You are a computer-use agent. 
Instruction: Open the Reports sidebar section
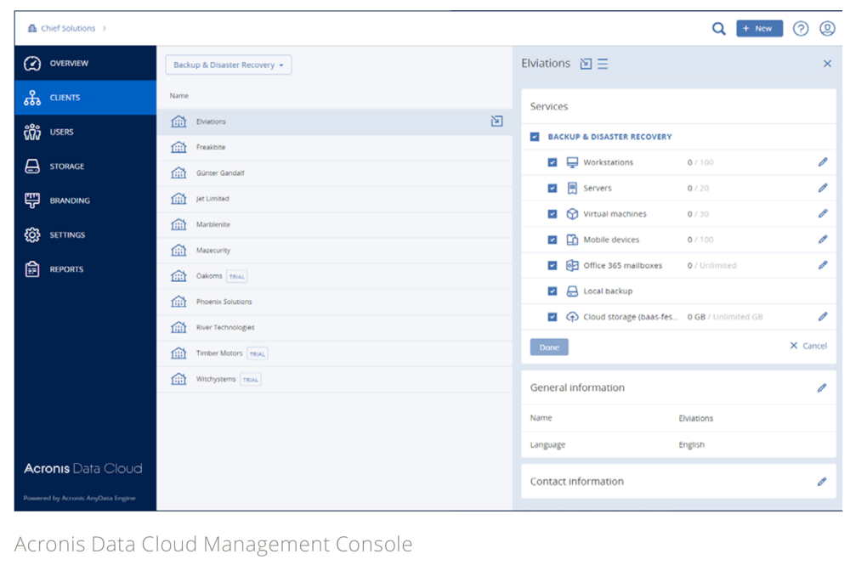[x=66, y=269]
